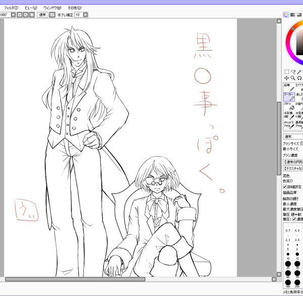Open the ウィンドウ (Window) menu
Screen dimensions: 303x296
point(52,8)
